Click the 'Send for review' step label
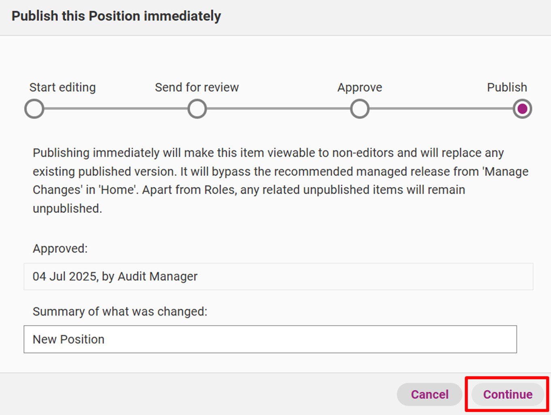Viewport: 551px width, 415px height. [197, 87]
